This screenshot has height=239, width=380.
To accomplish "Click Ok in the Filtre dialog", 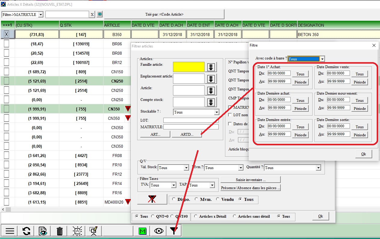I will [363, 154].
